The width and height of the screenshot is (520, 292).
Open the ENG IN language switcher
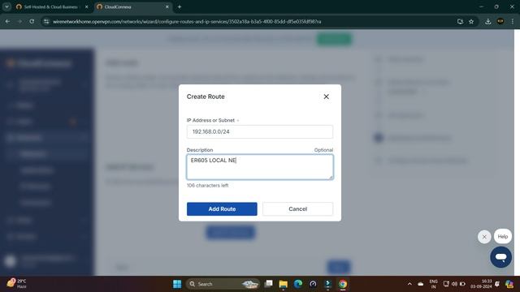[x=433, y=284]
